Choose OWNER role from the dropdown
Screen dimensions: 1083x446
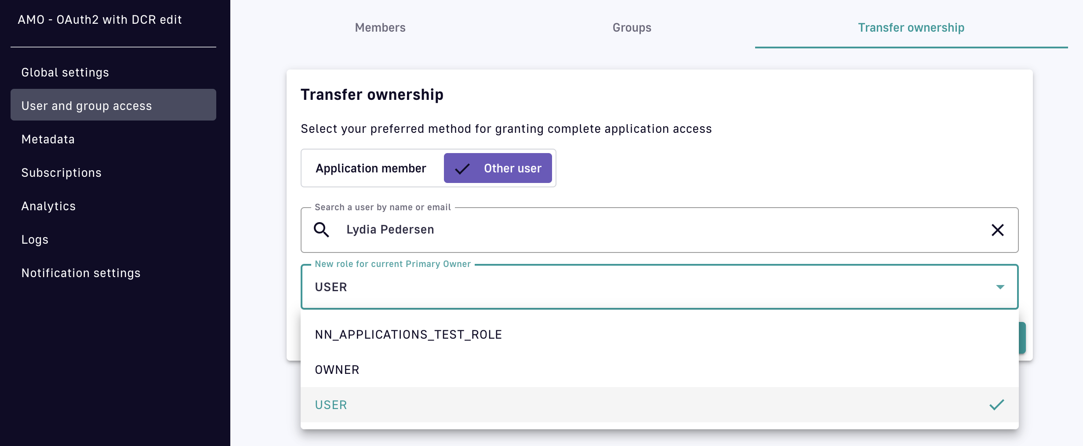click(337, 370)
